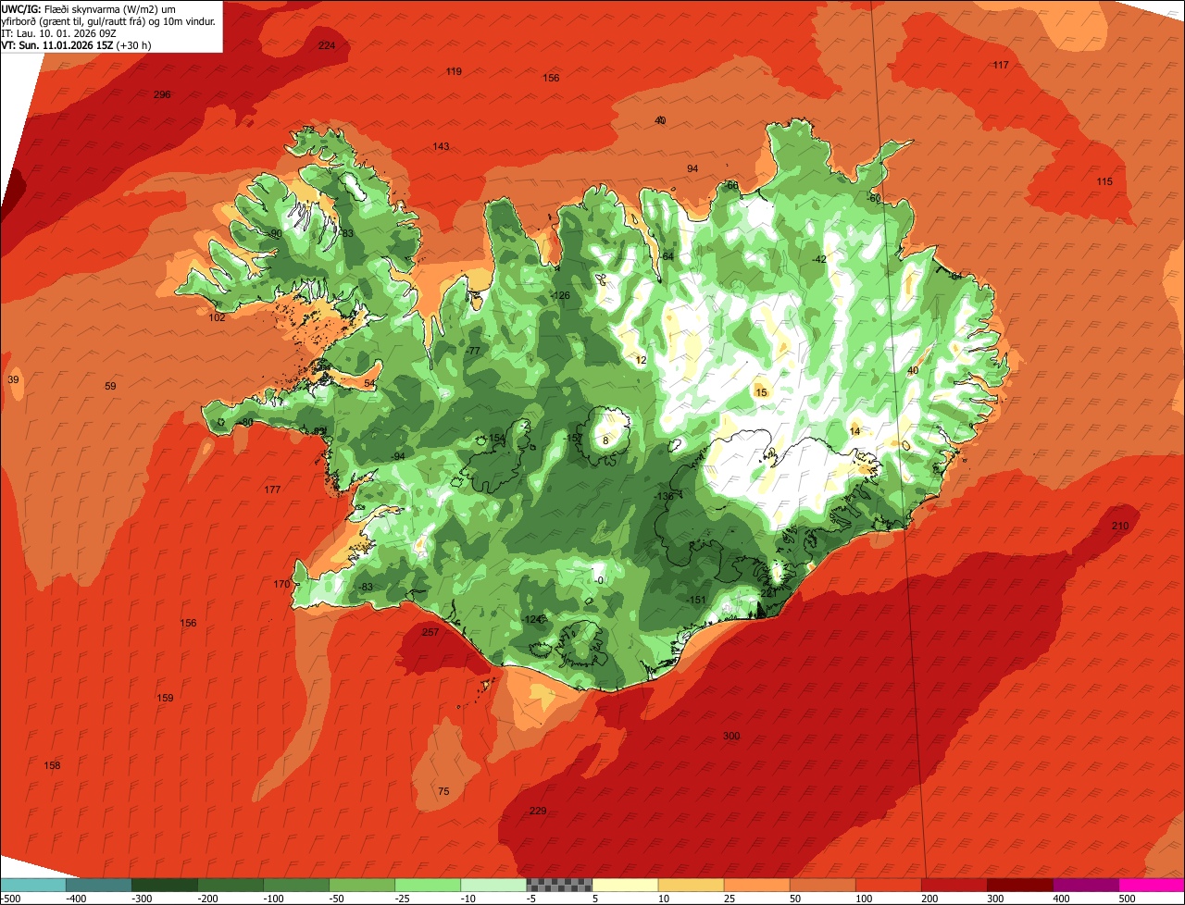Click the legend tick label -500

tap(10, 899)
